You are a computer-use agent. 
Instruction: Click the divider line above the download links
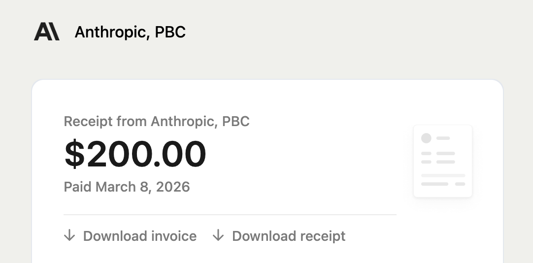coord(230,215)
